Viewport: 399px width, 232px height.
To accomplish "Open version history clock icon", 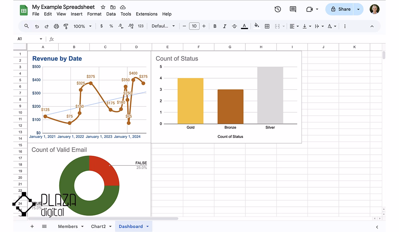I will pos(278,9).
